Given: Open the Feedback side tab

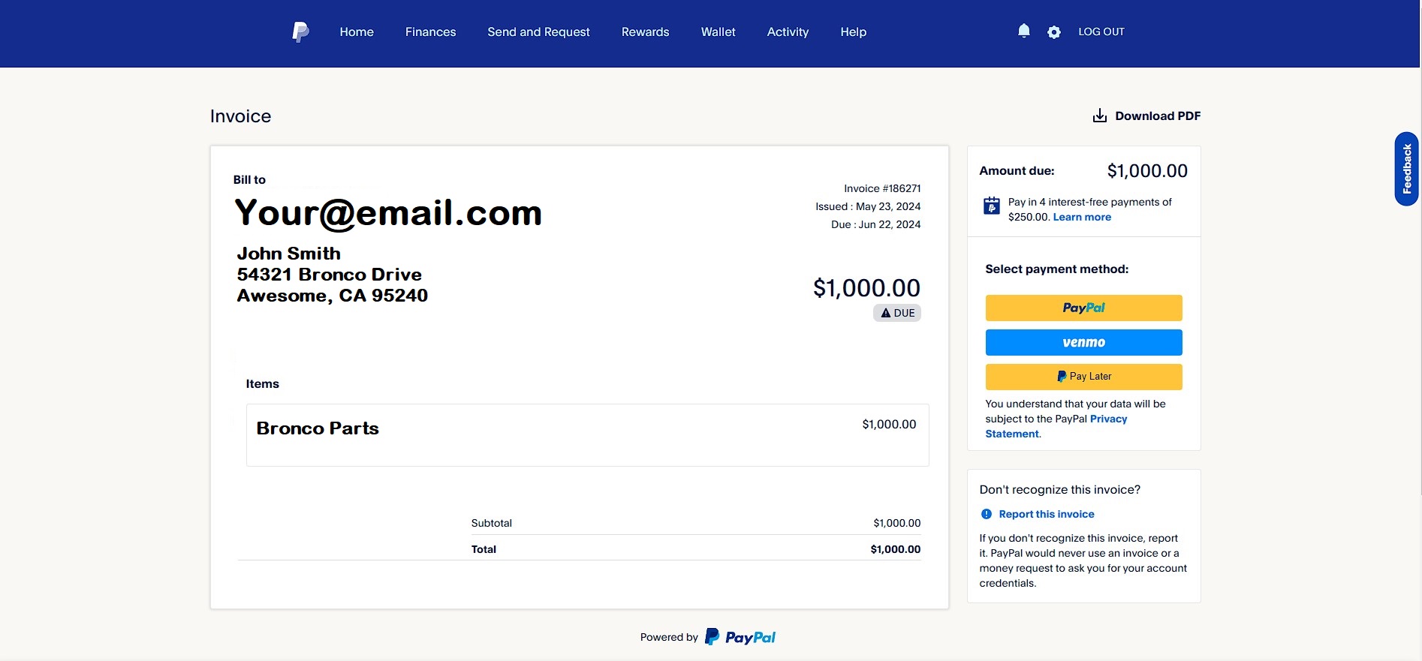Looking at the screenshot, I should [1406, 169].
